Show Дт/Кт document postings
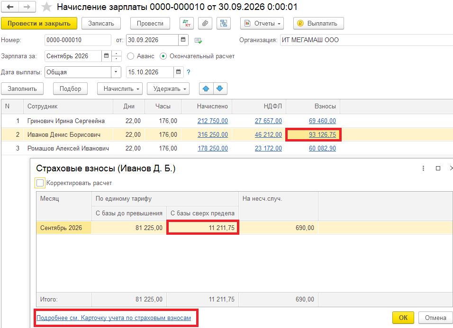Screen dimensions: 453x328 (187, 23)
